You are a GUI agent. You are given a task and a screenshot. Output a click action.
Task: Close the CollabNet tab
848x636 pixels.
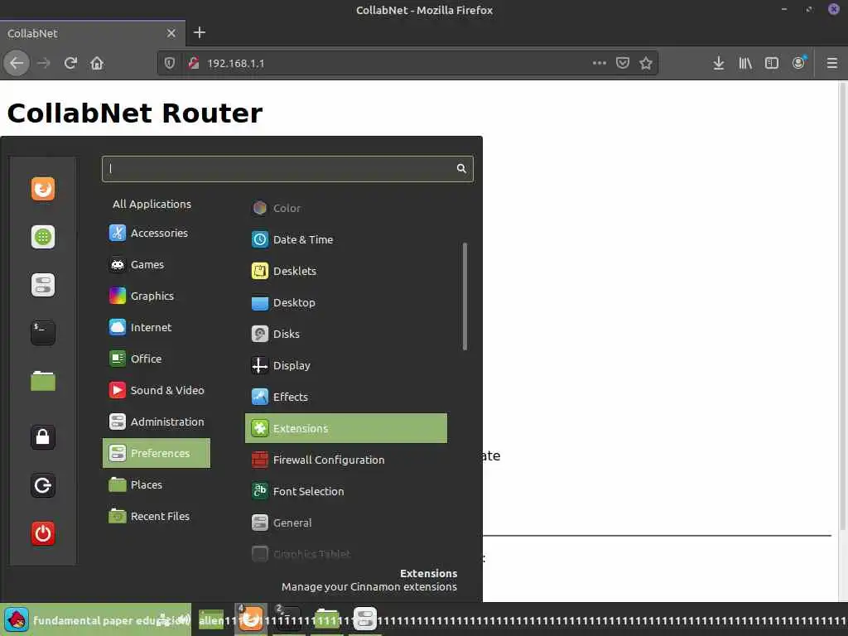tap(171, 33)
